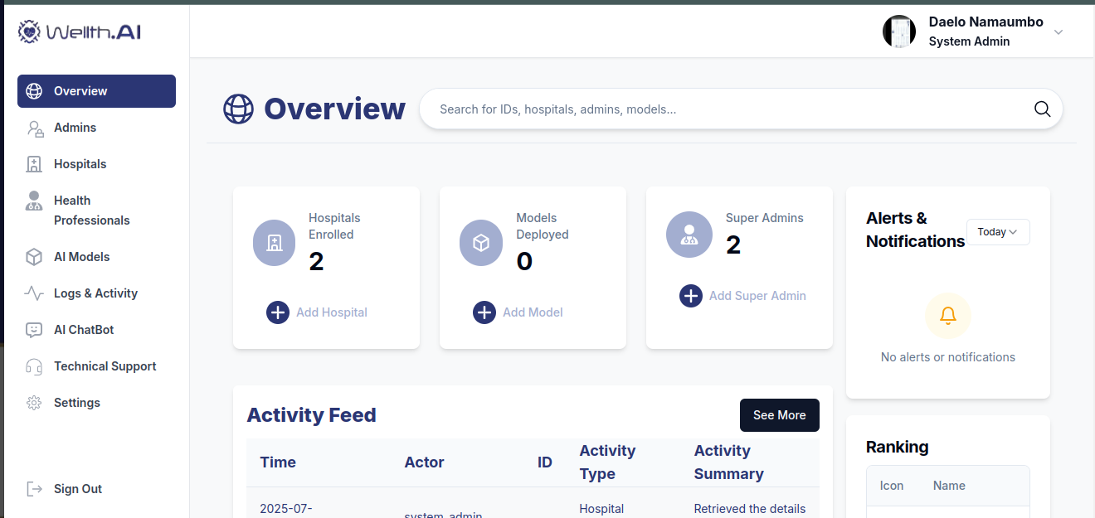Click the Actor column header
Image resolution: width=1095 pixels, height=518 pixels.
424,462
